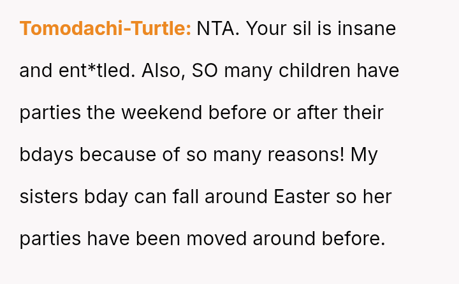Viewport: 459px width, 284px height.
Task: Click the Tomodachi-Turtle username
Action: [105, 29]
